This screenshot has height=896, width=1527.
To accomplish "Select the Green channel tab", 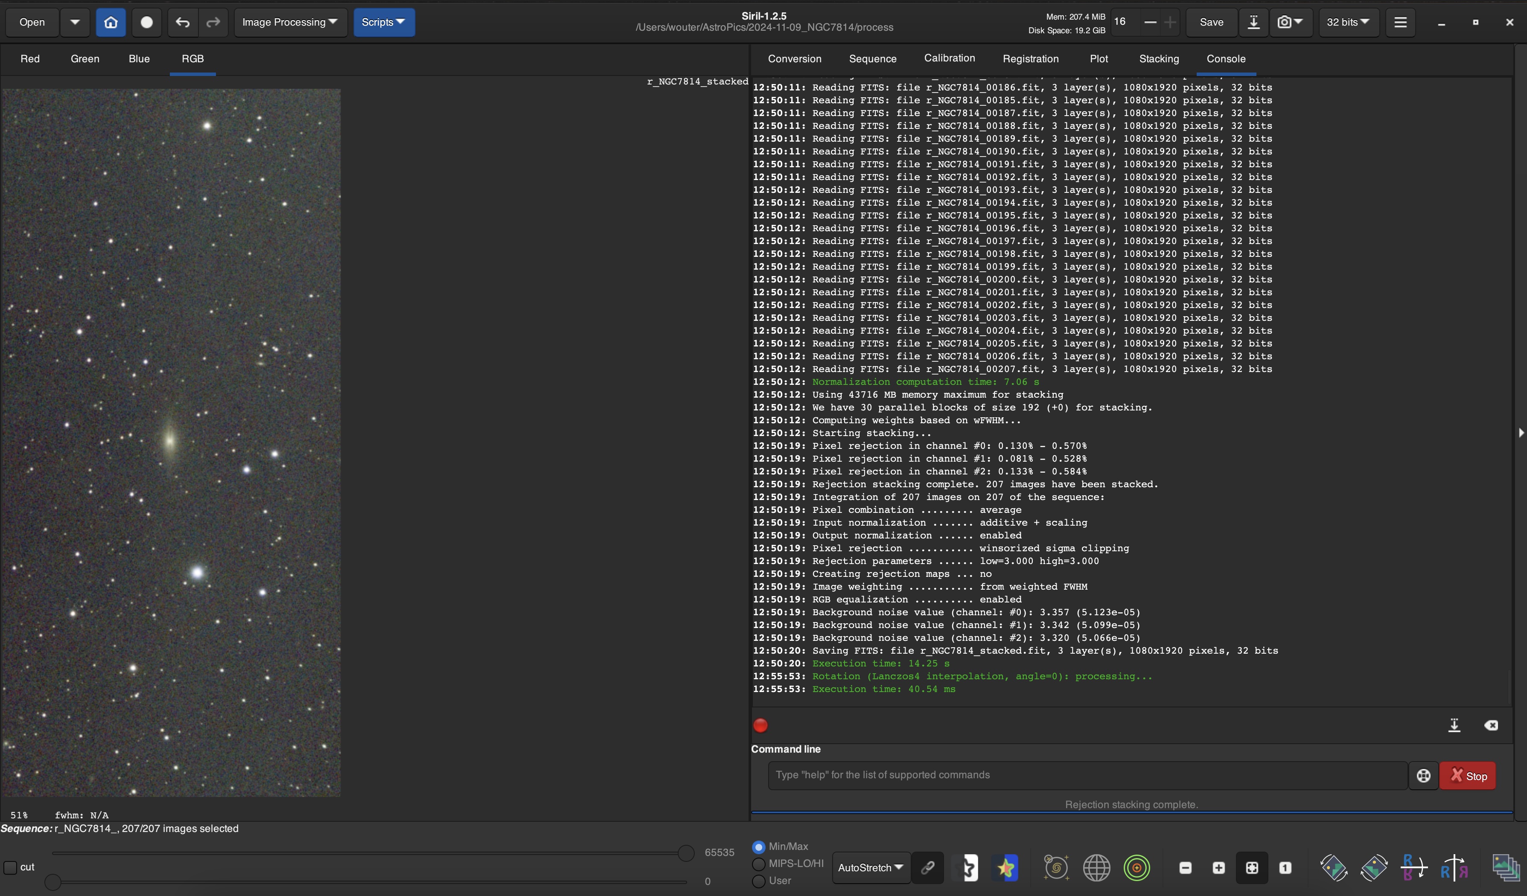I will 85,59.
